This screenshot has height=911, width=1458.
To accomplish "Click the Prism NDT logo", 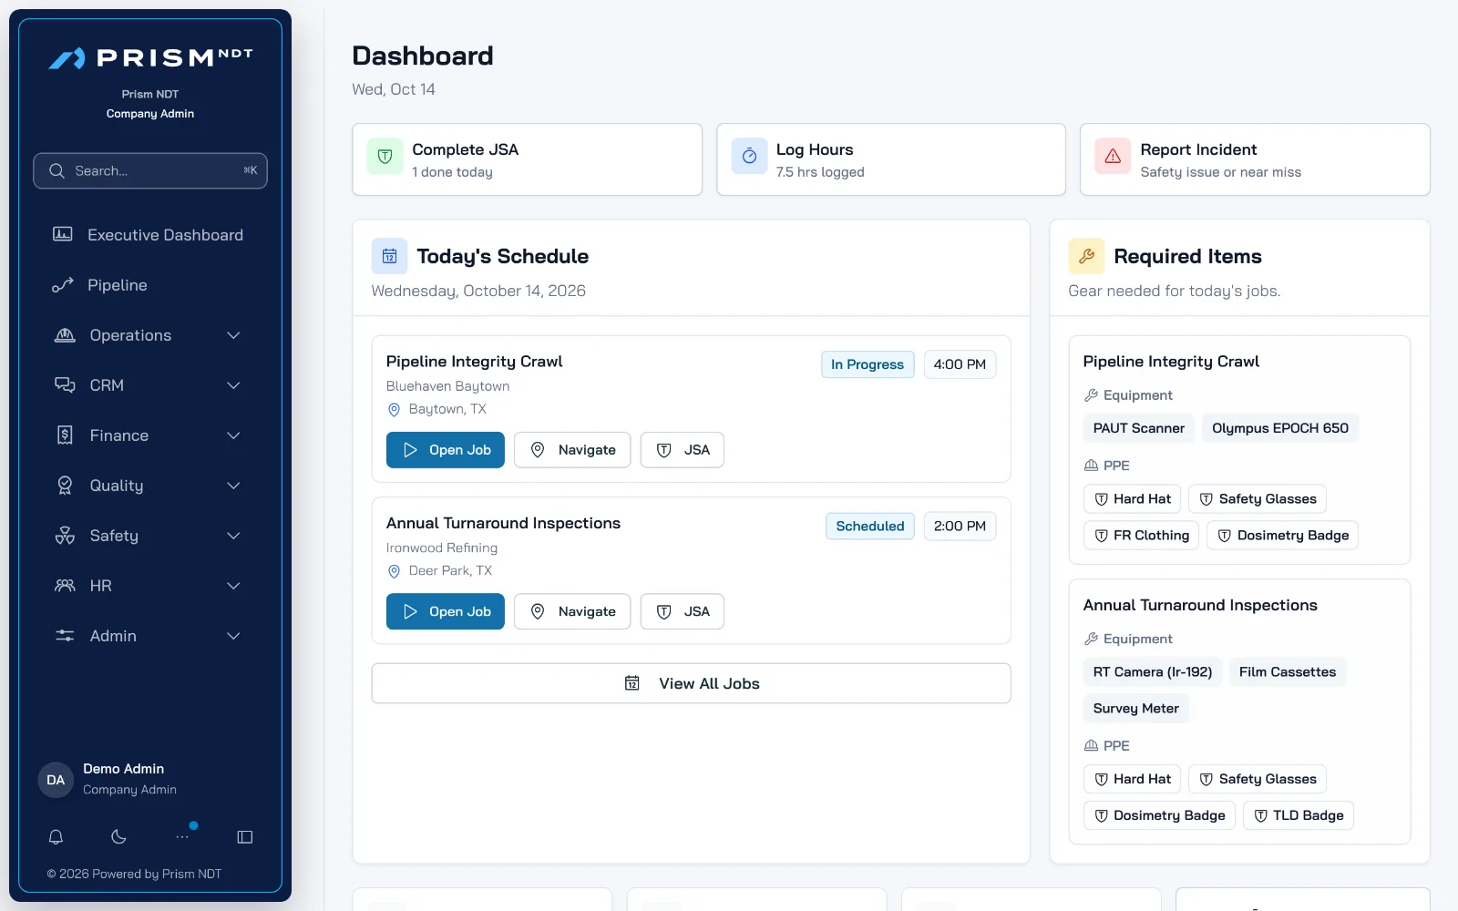I will click(x=150, y=58).
